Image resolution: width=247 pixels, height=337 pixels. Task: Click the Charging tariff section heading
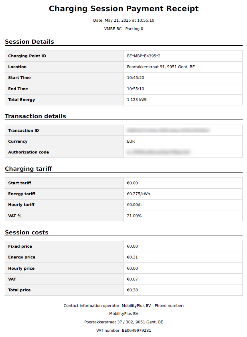(28, 169)
